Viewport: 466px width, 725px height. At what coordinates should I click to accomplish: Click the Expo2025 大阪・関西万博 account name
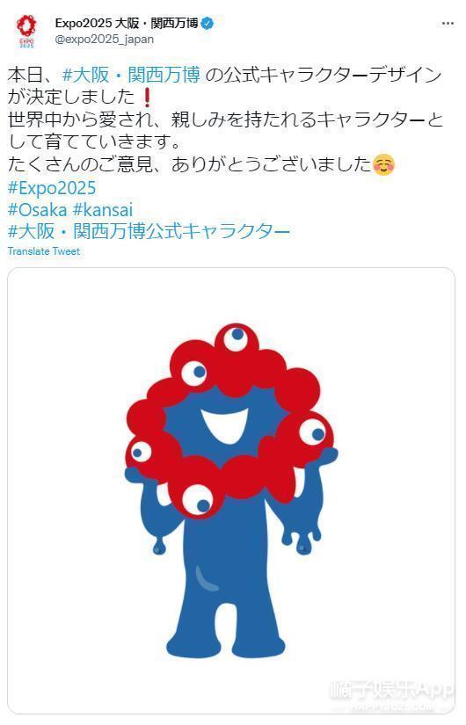(x=127, y=23)
